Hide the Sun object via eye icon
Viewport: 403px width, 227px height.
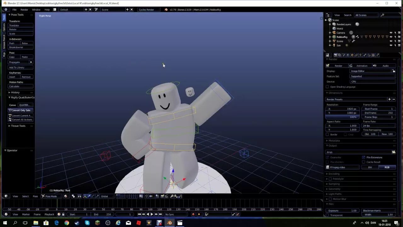(391, 45)
